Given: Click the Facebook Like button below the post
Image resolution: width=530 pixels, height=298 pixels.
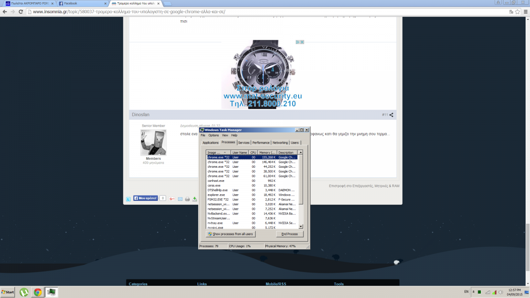Looking at the screenshot, I should 146,199.
